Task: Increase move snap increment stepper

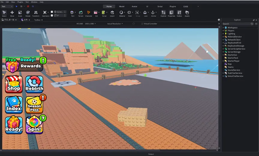Action: coord(65,11)
